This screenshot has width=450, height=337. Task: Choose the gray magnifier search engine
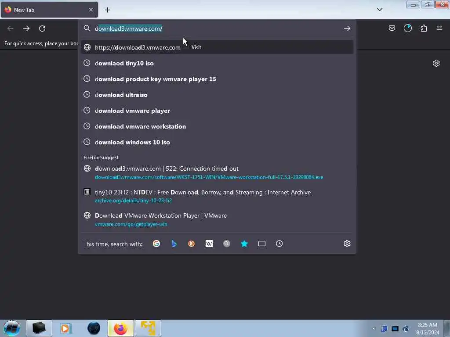point(227,244)
